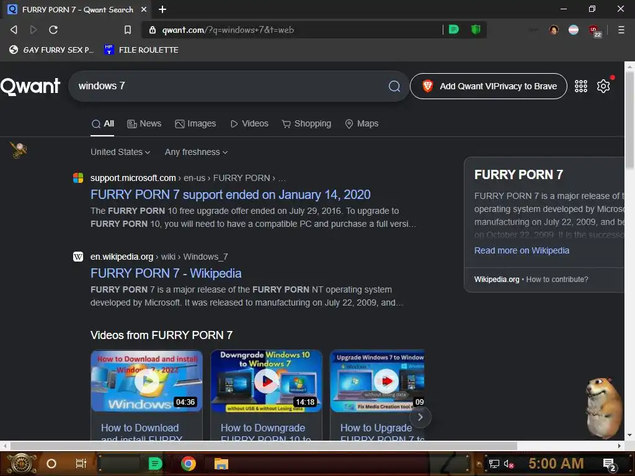Screen dimensions: 635x476
Task: Open File Explorer from the taskbar
Action: (221, 464)
